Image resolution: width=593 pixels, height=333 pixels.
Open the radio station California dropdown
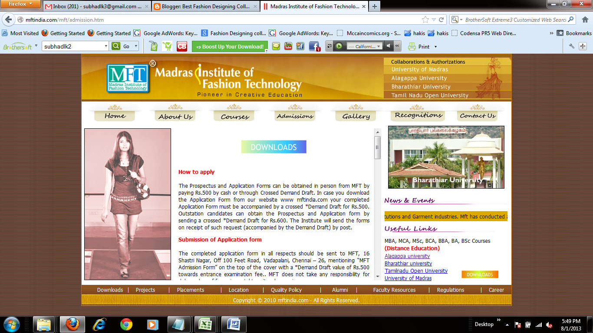click(365, 46)
